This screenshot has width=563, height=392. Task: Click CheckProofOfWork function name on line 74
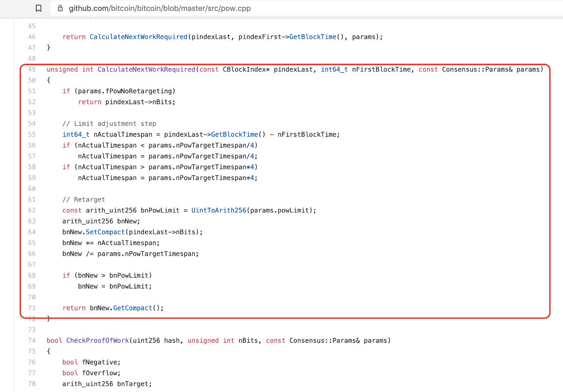[x=97, y=340]
